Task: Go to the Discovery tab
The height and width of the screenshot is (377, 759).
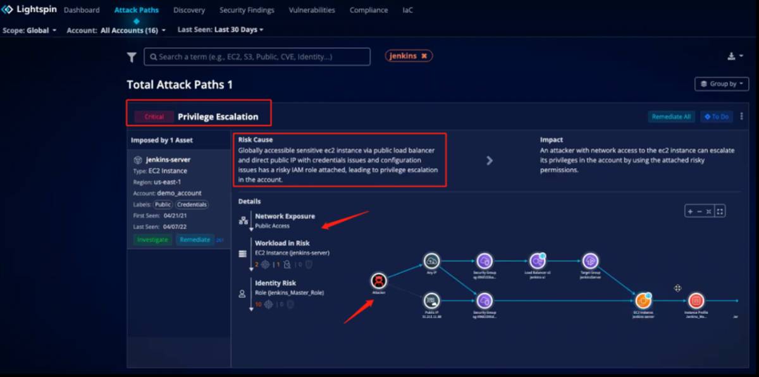Action: 189,10
